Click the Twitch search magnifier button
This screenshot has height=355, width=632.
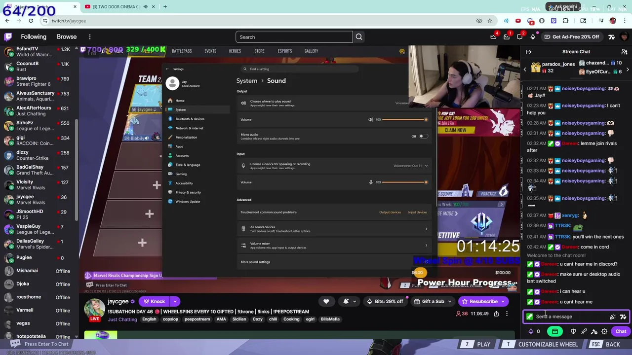[359, 37]
